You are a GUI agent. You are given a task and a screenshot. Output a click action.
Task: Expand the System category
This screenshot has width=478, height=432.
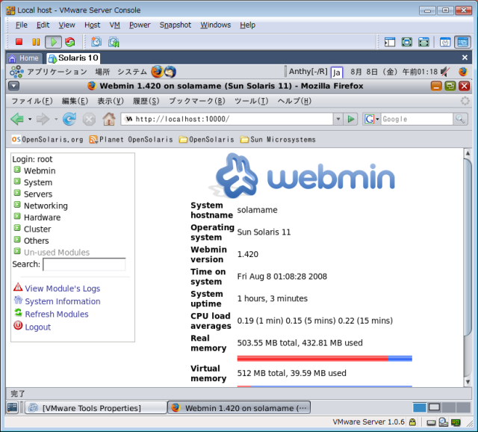pyautogui.click(x=17, y=181)
